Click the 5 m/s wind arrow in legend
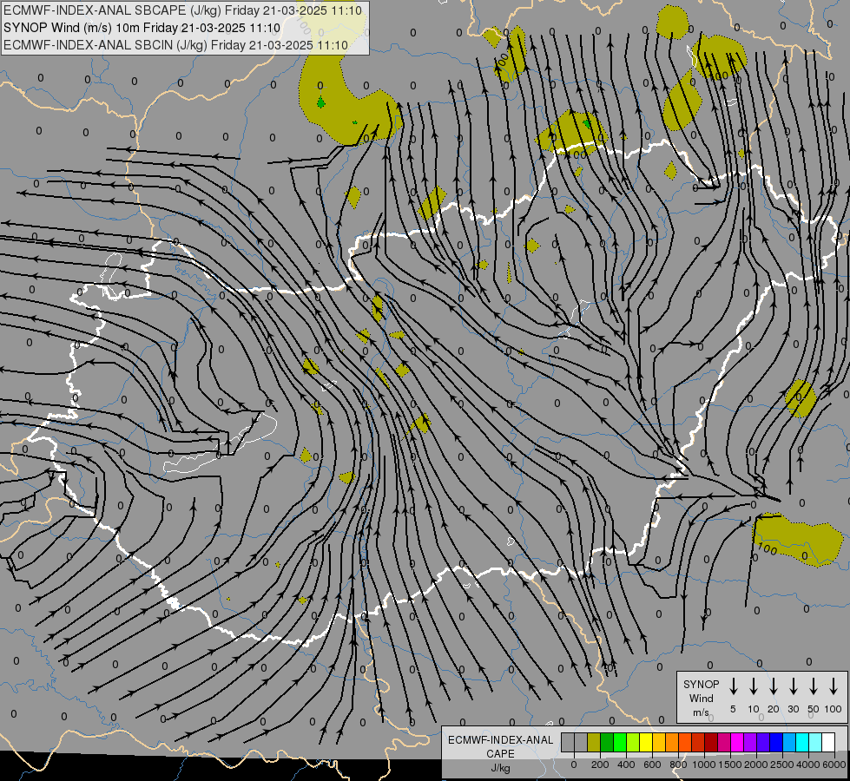 tap(733, 686)
